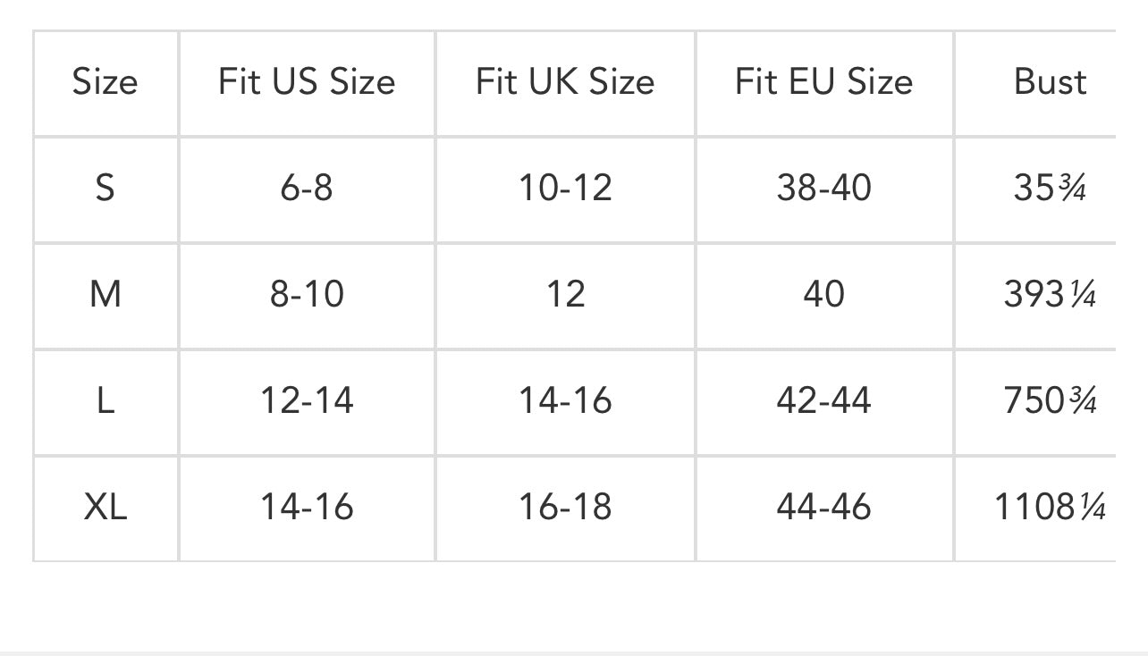Click US size 8-10 cell
The image size is (1148, 656).
307,295
